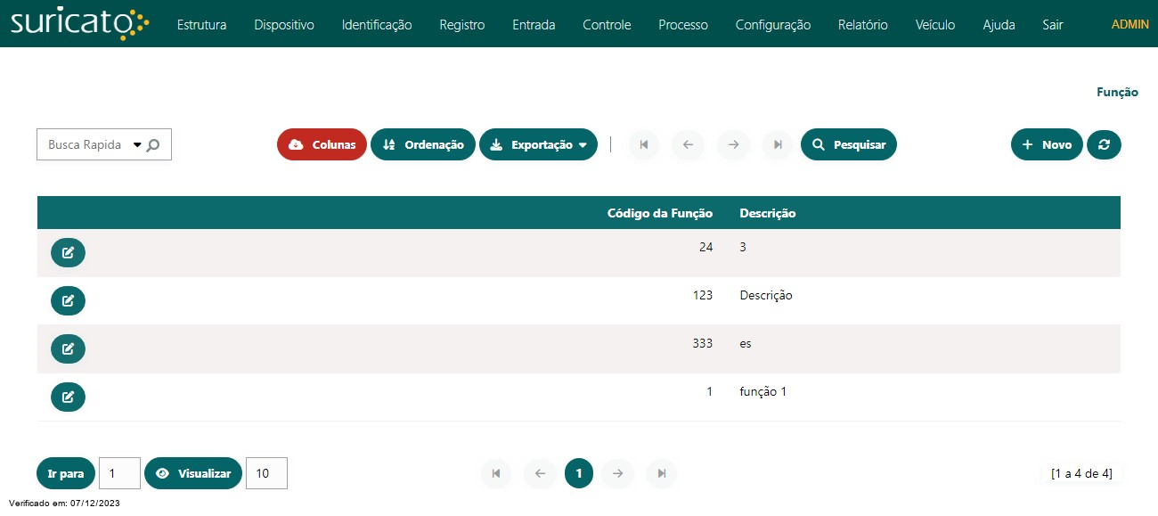The height and width of the screenshot is (516, 1158).
Task: Click the edit icon for function code 24
Action: [x=68, y=253]
